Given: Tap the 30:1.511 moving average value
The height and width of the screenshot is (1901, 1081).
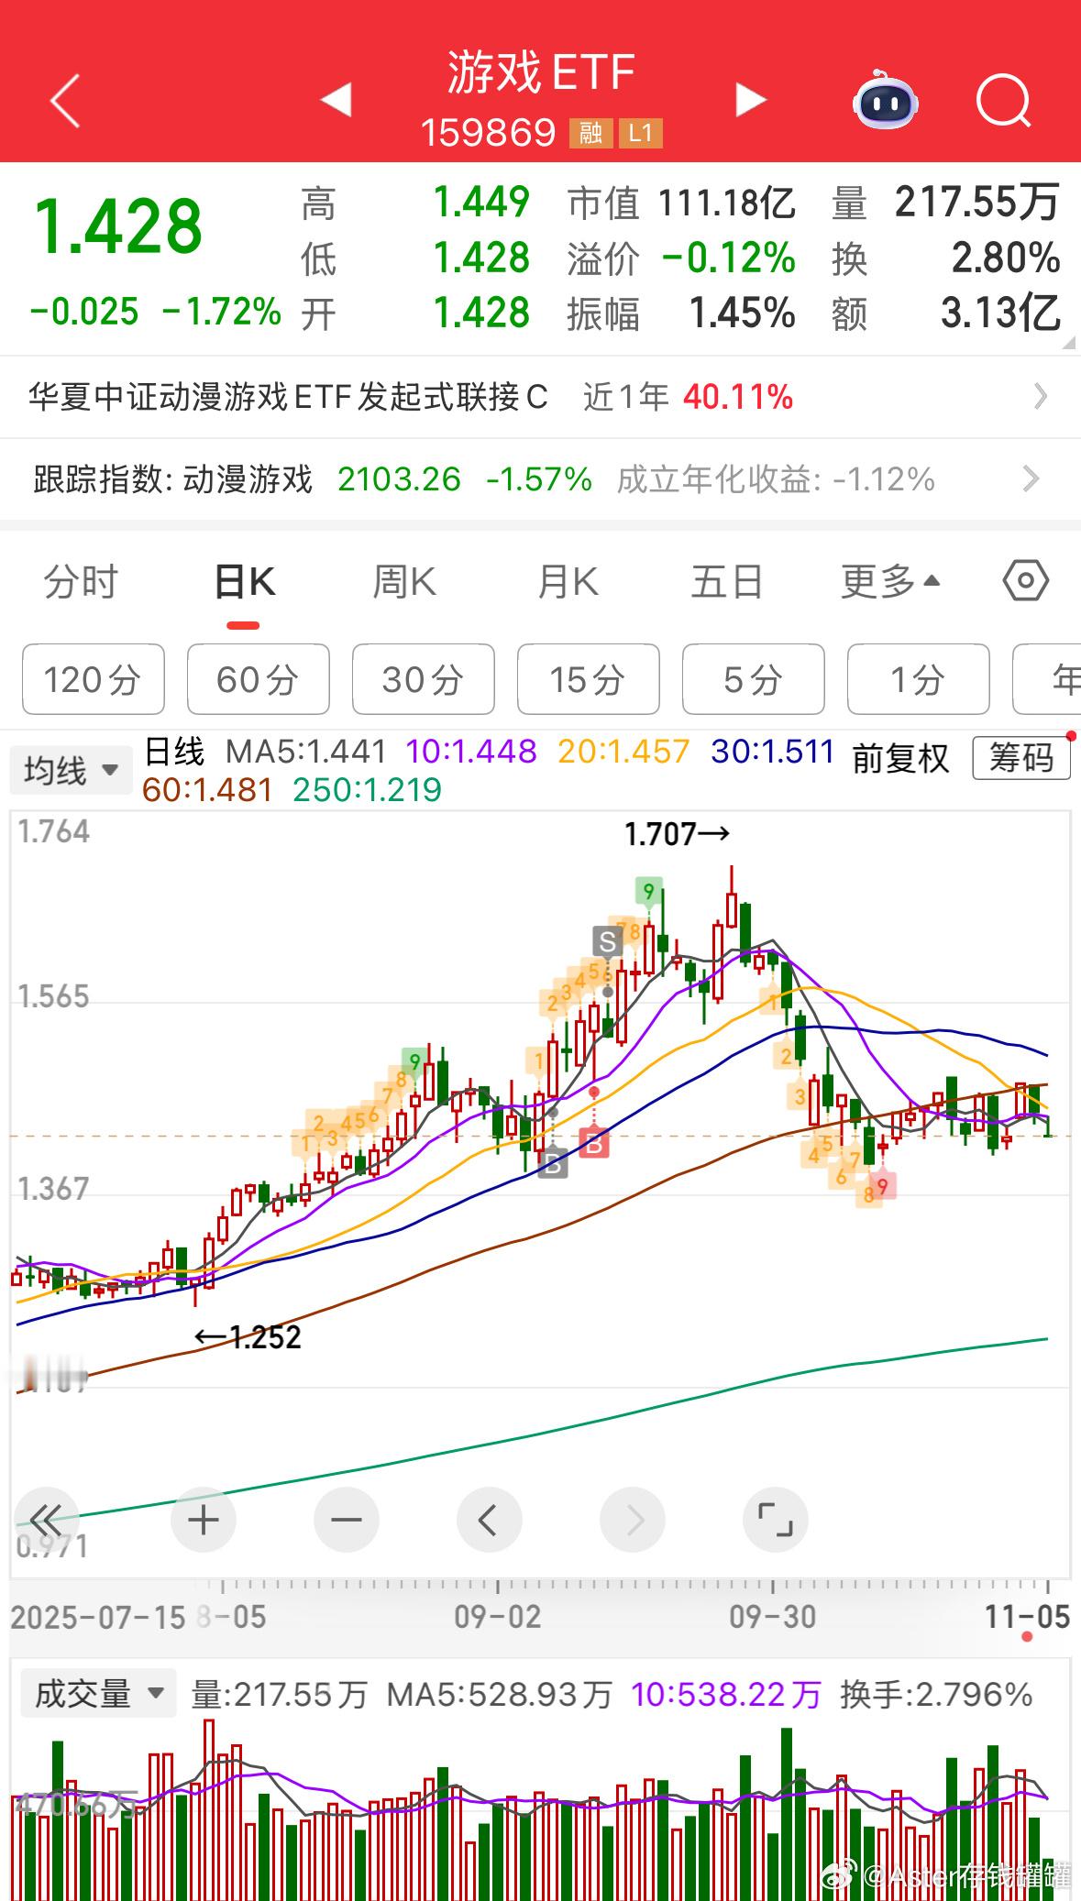Looking at the screenshot, I should pos(773,752).
